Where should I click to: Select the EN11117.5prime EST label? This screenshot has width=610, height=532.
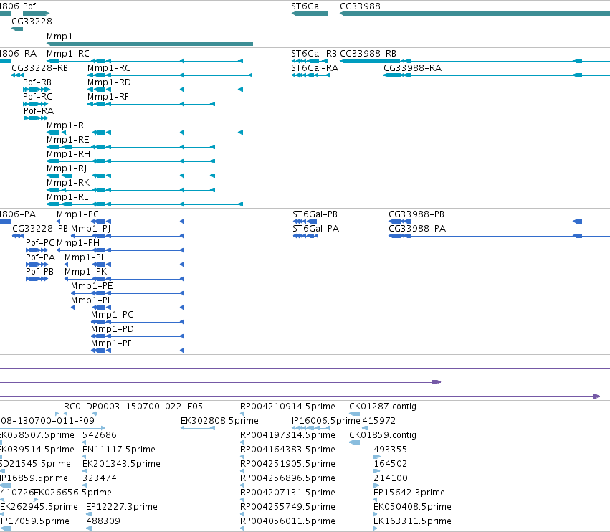coord(119,450)
